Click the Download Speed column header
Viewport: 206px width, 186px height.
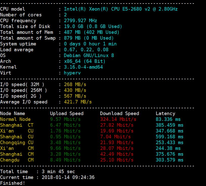point(119,114)
